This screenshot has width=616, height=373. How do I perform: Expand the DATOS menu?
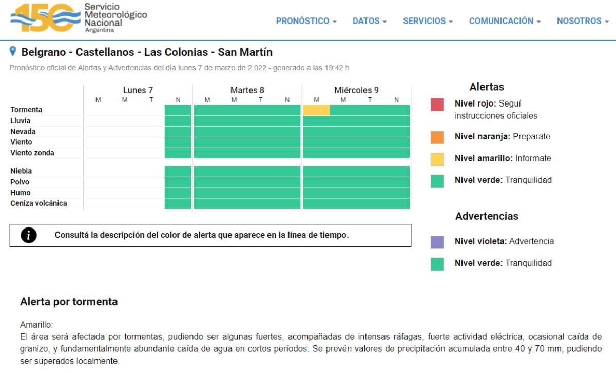tap(369, 21)
